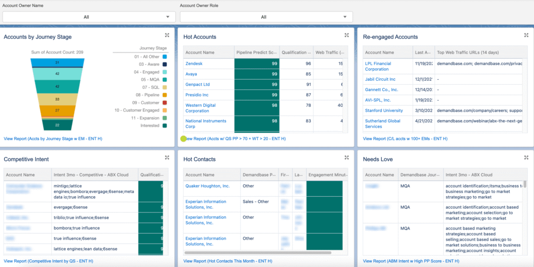Expand the Competitive Intent widget
534x267 pixels.
[167, 158]
